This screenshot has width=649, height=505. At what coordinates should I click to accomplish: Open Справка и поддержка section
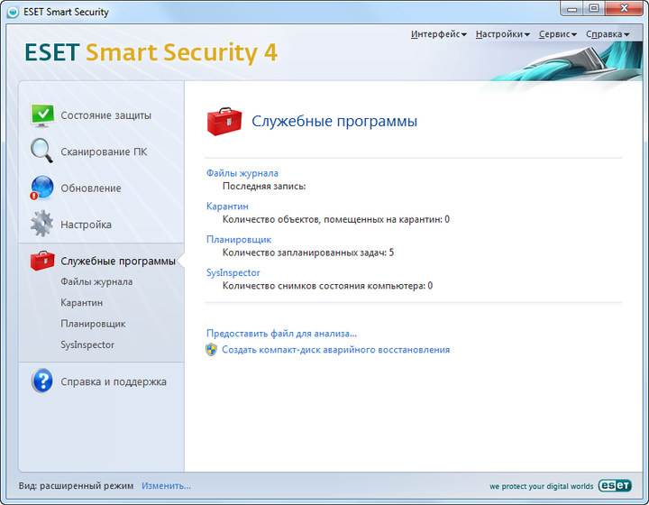[114, 381]
